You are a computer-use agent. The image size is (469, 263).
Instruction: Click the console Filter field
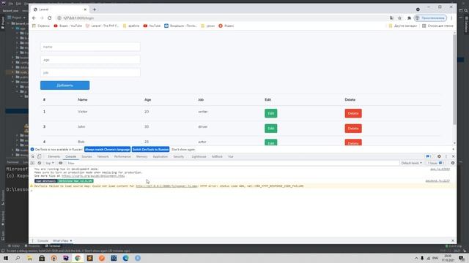[232, 163]
